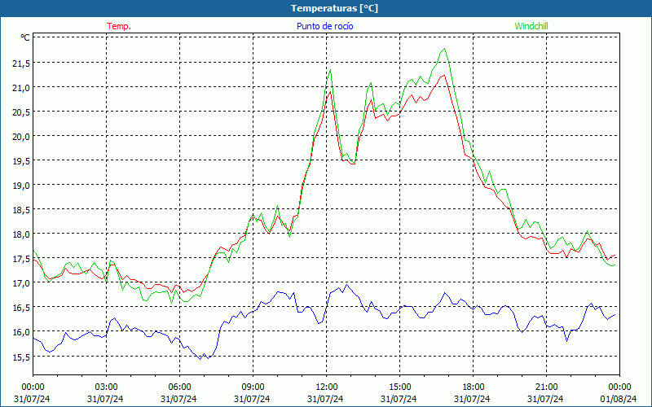Click the '01/08/24' date label
The width and height of the screenshot is (652, 407).
pos(619,399)
